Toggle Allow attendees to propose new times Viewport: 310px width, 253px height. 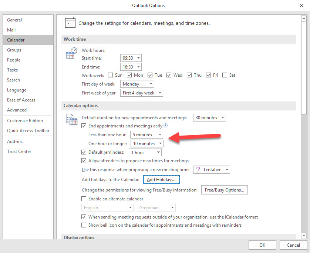pos(84,160)
